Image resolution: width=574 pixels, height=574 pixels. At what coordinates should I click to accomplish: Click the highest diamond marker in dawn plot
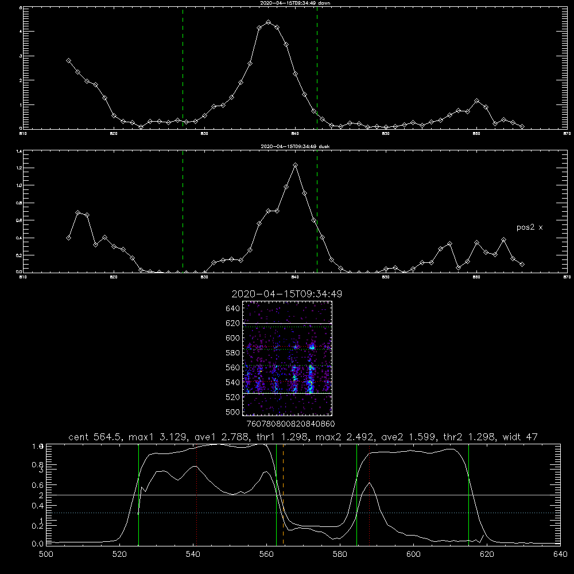point(268,22)
